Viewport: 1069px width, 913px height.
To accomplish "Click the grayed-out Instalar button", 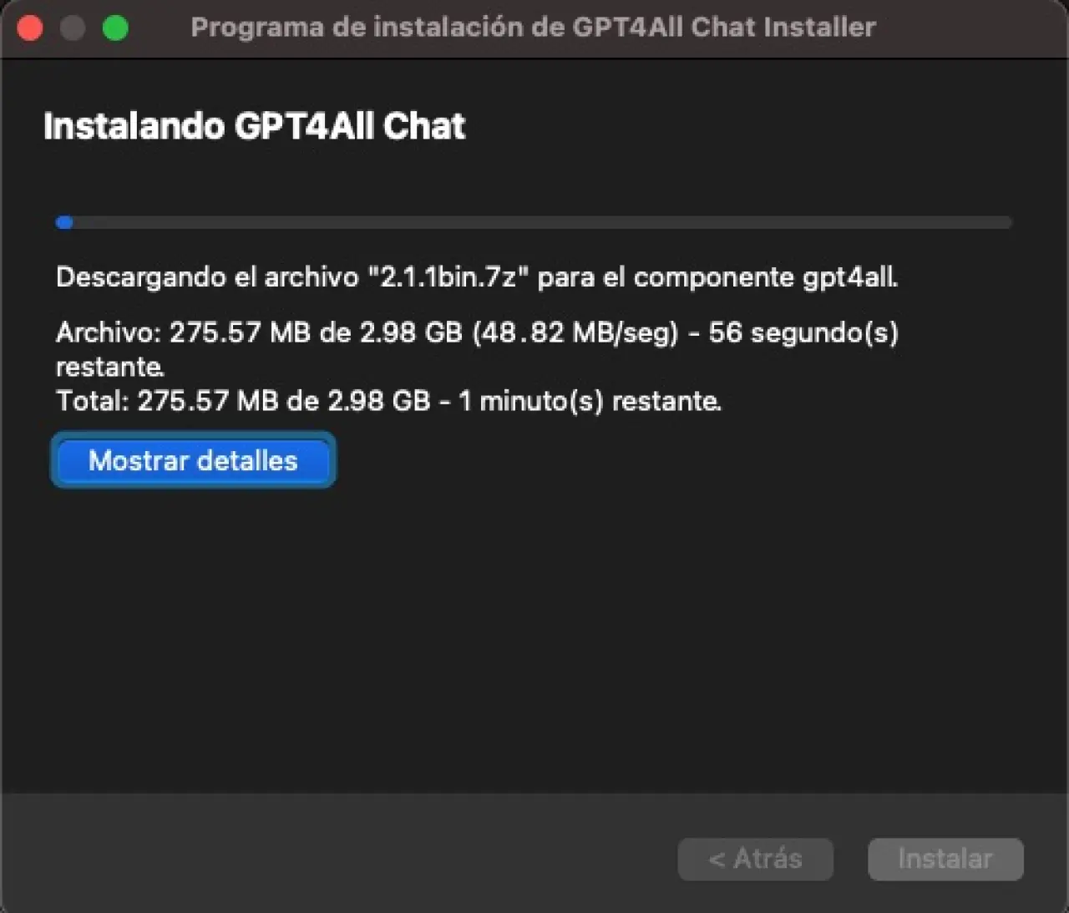I will tap(945, 859).
